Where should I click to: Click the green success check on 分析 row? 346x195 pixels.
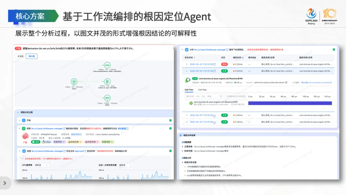tap(334, 49)
